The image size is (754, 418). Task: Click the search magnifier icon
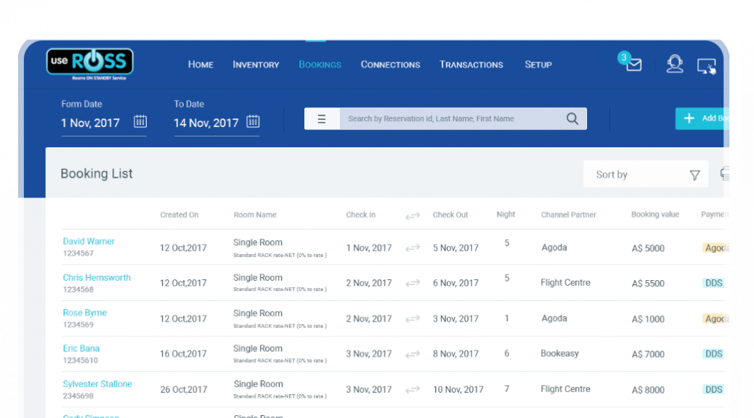572,119
